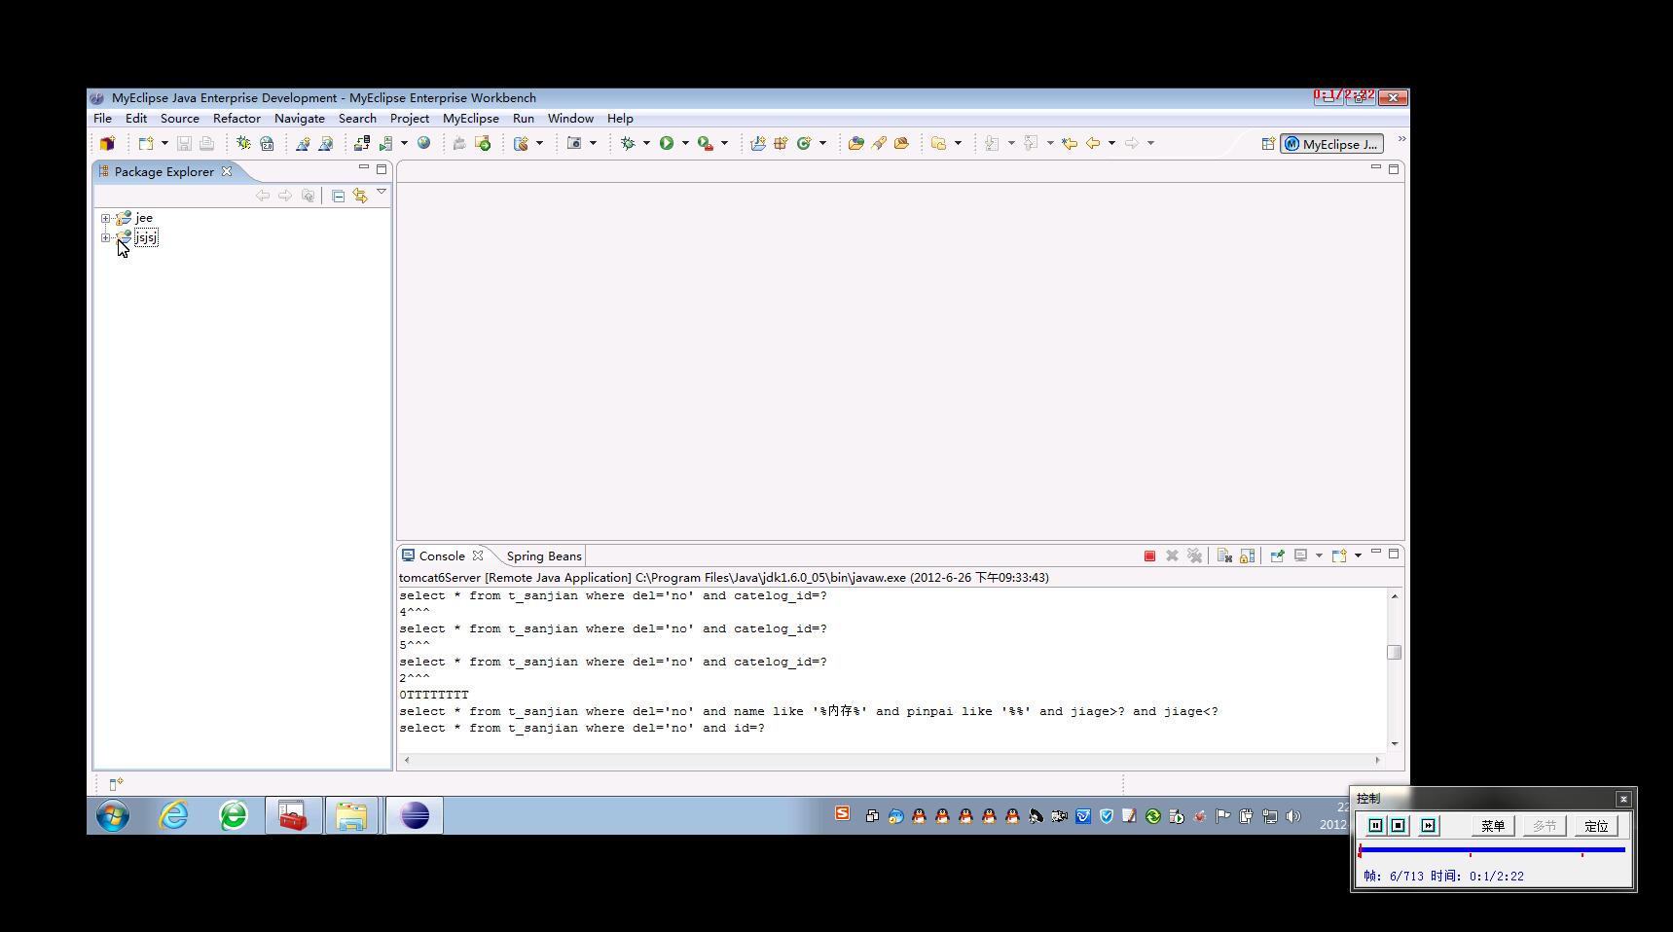Click the console scroll-down arrow
1673x932 pixels.
coord(1395,743)
